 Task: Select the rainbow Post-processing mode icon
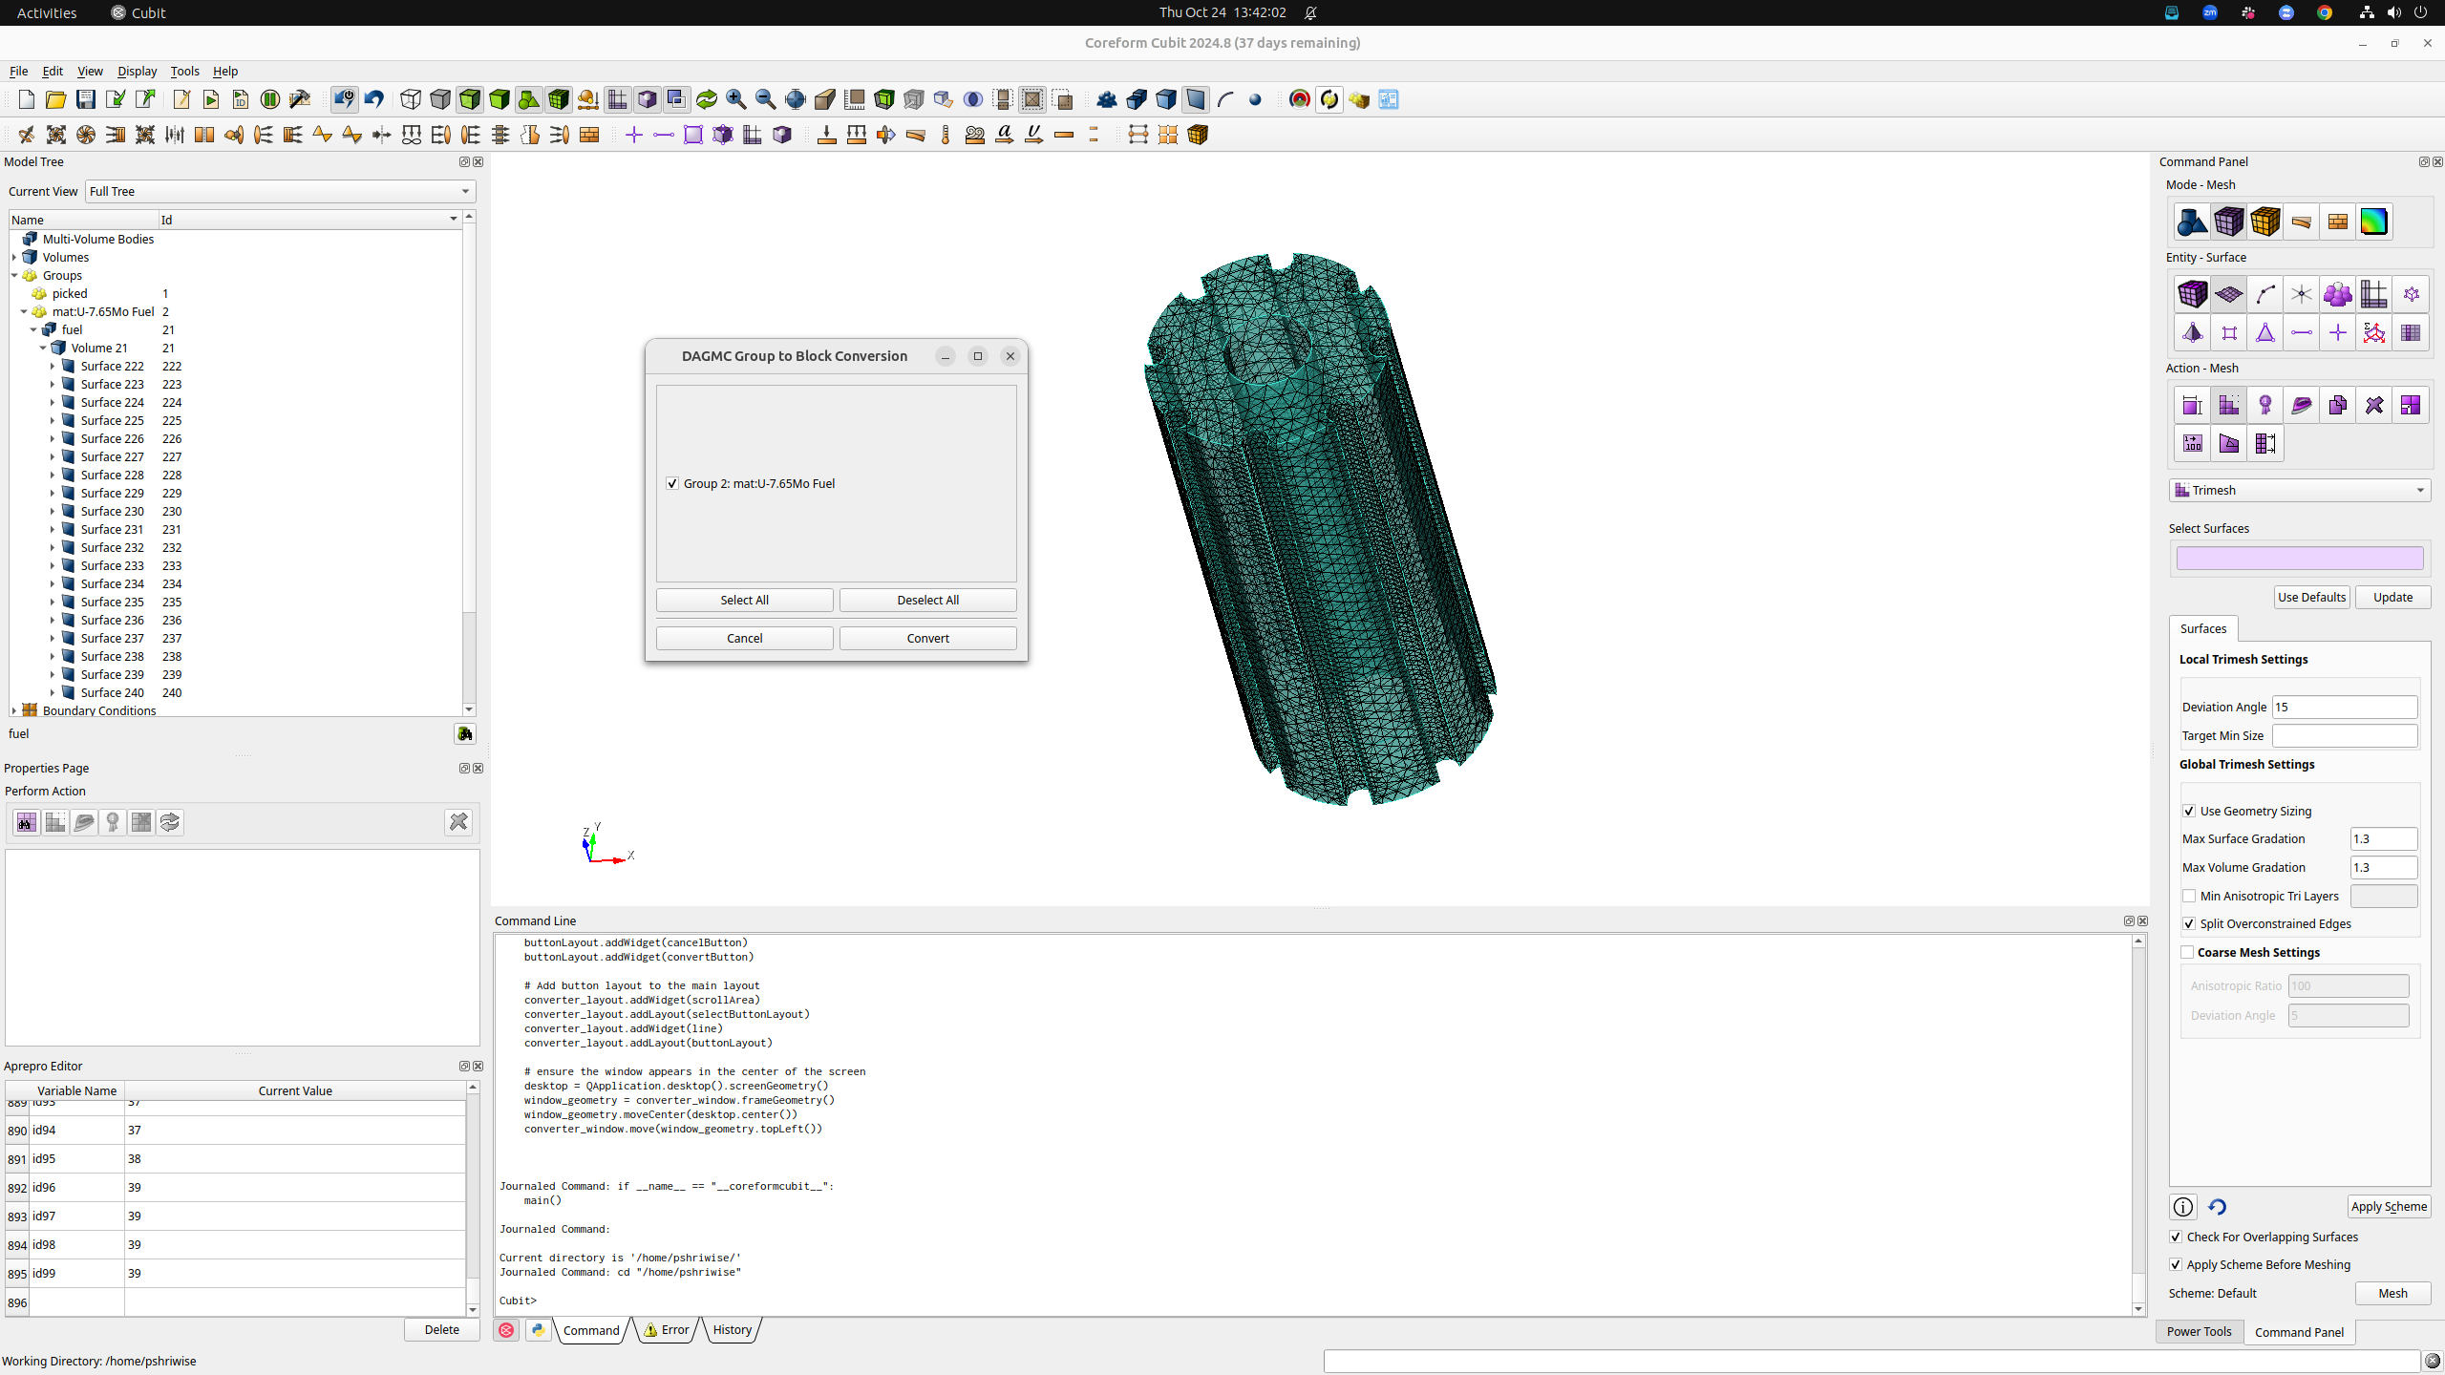click(2373, 222)
